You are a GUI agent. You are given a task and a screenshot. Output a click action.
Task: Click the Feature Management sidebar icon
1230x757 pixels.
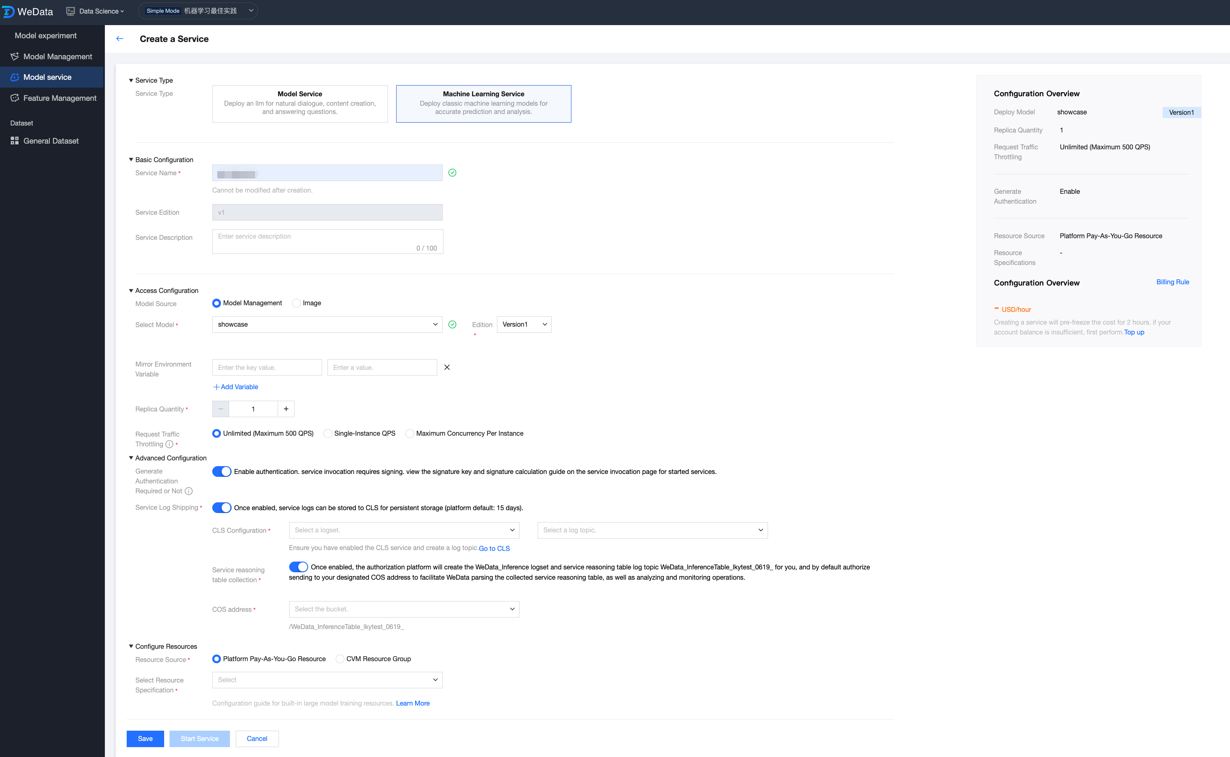tap(14, 98)
